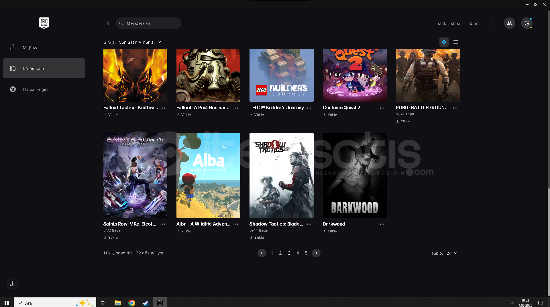Open options menu for Fallout: A Post Nuclear
Image resolution: width=550 pixels, height=307 pixels.
pos(236,108)
